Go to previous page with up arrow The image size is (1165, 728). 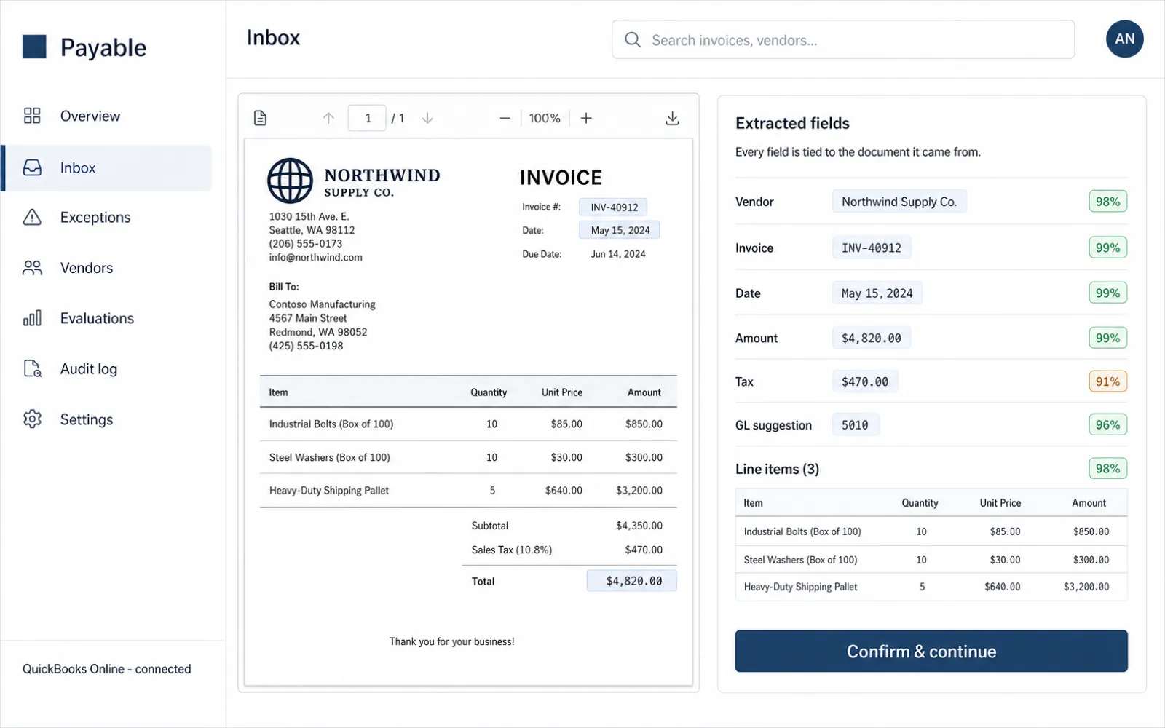(328, 118)
